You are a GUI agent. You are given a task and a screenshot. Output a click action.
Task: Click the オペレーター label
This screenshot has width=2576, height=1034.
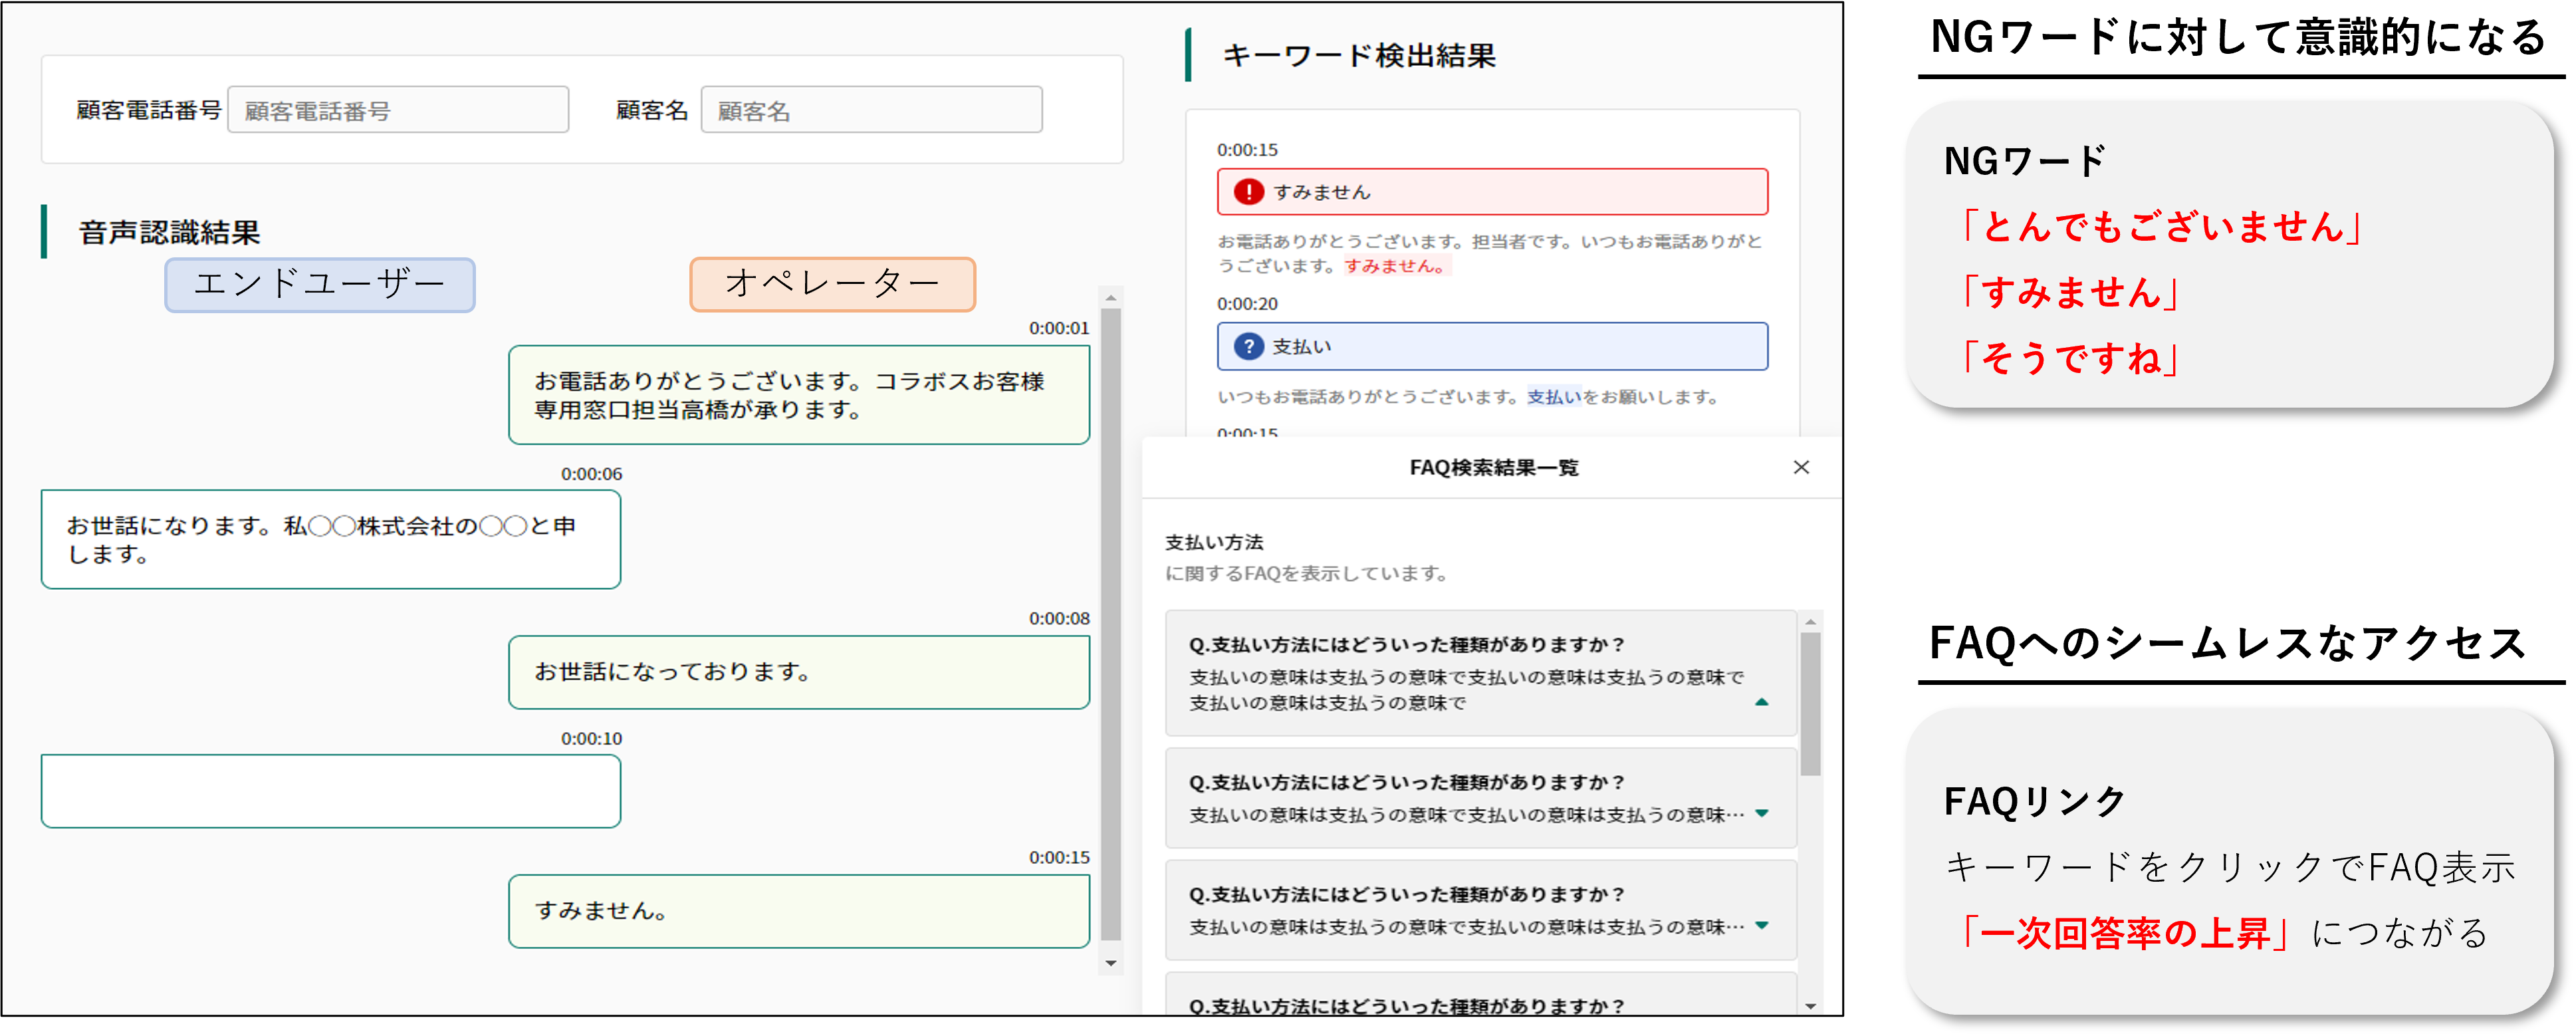click(x=832, y=284)
